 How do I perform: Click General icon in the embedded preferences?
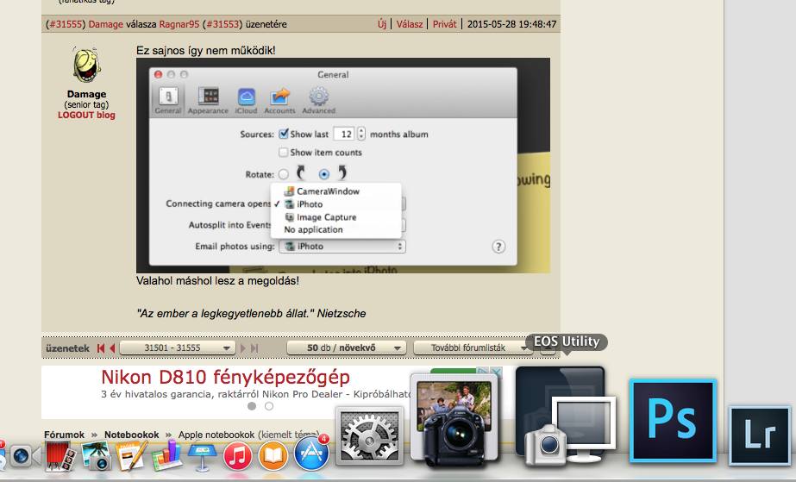click(168, 100)
